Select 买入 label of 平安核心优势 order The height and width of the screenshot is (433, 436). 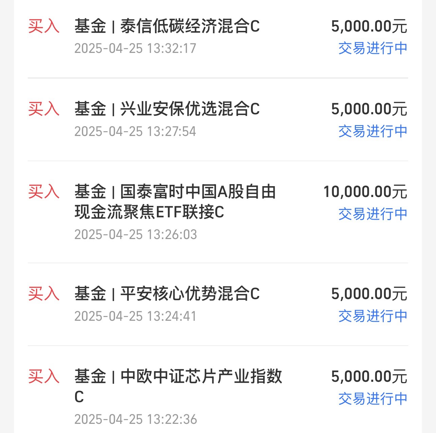tap(44, 294)
